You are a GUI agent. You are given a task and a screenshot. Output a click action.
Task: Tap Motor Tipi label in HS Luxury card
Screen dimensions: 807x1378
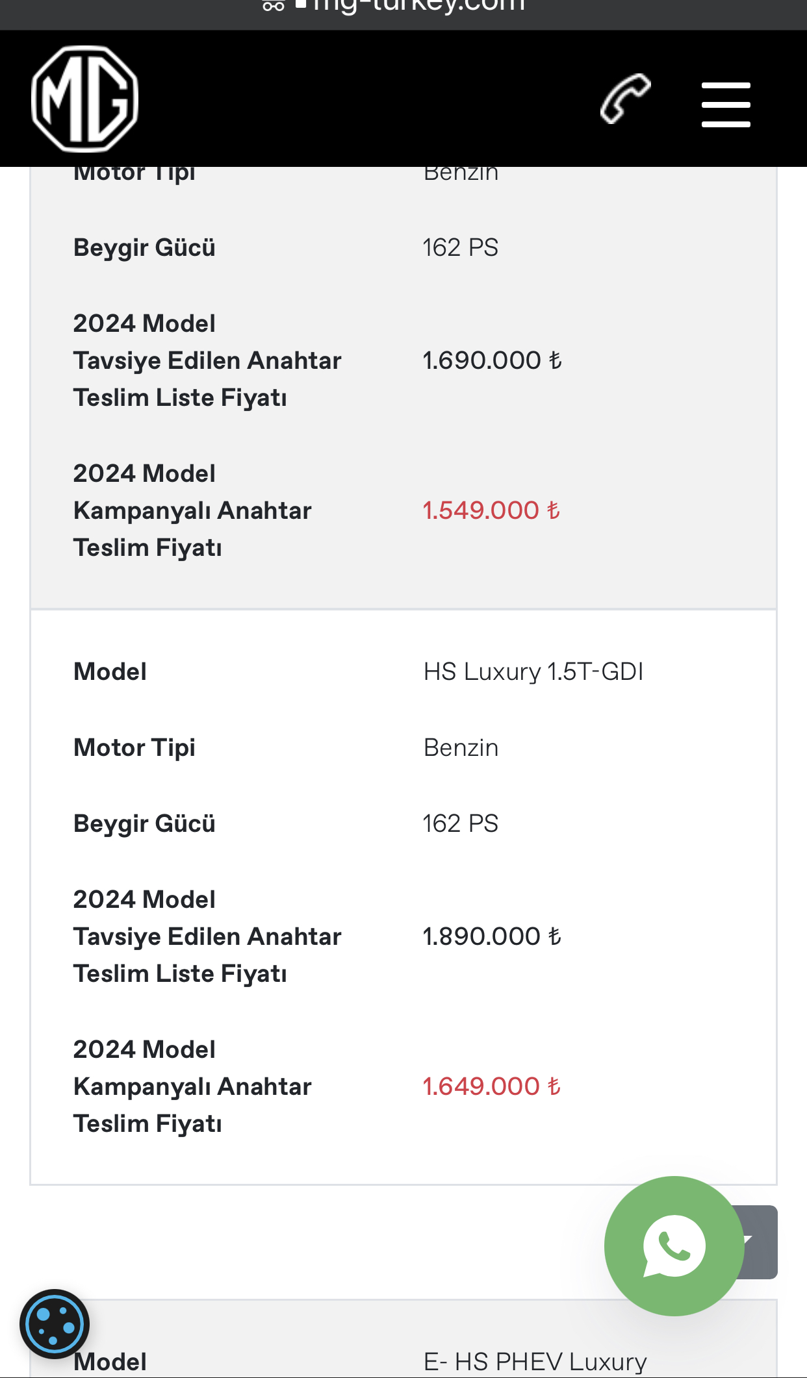(134, 747)
